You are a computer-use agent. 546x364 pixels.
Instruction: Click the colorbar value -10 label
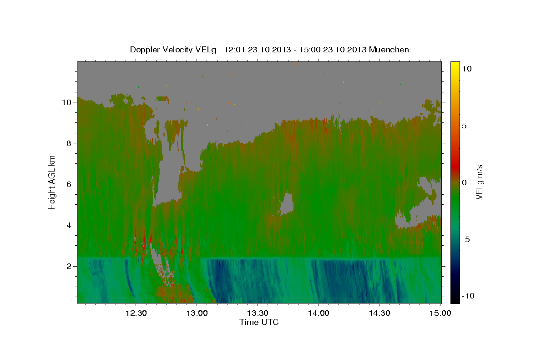(468, 296)
